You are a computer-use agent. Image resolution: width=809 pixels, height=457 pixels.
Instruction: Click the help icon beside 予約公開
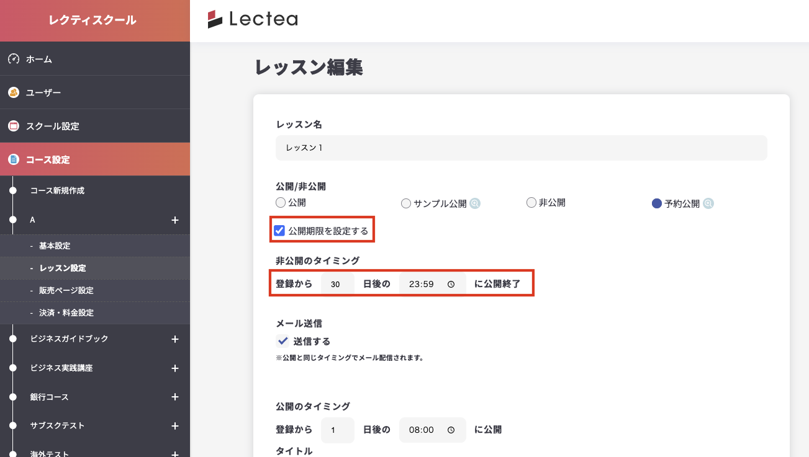coord(708,203)
